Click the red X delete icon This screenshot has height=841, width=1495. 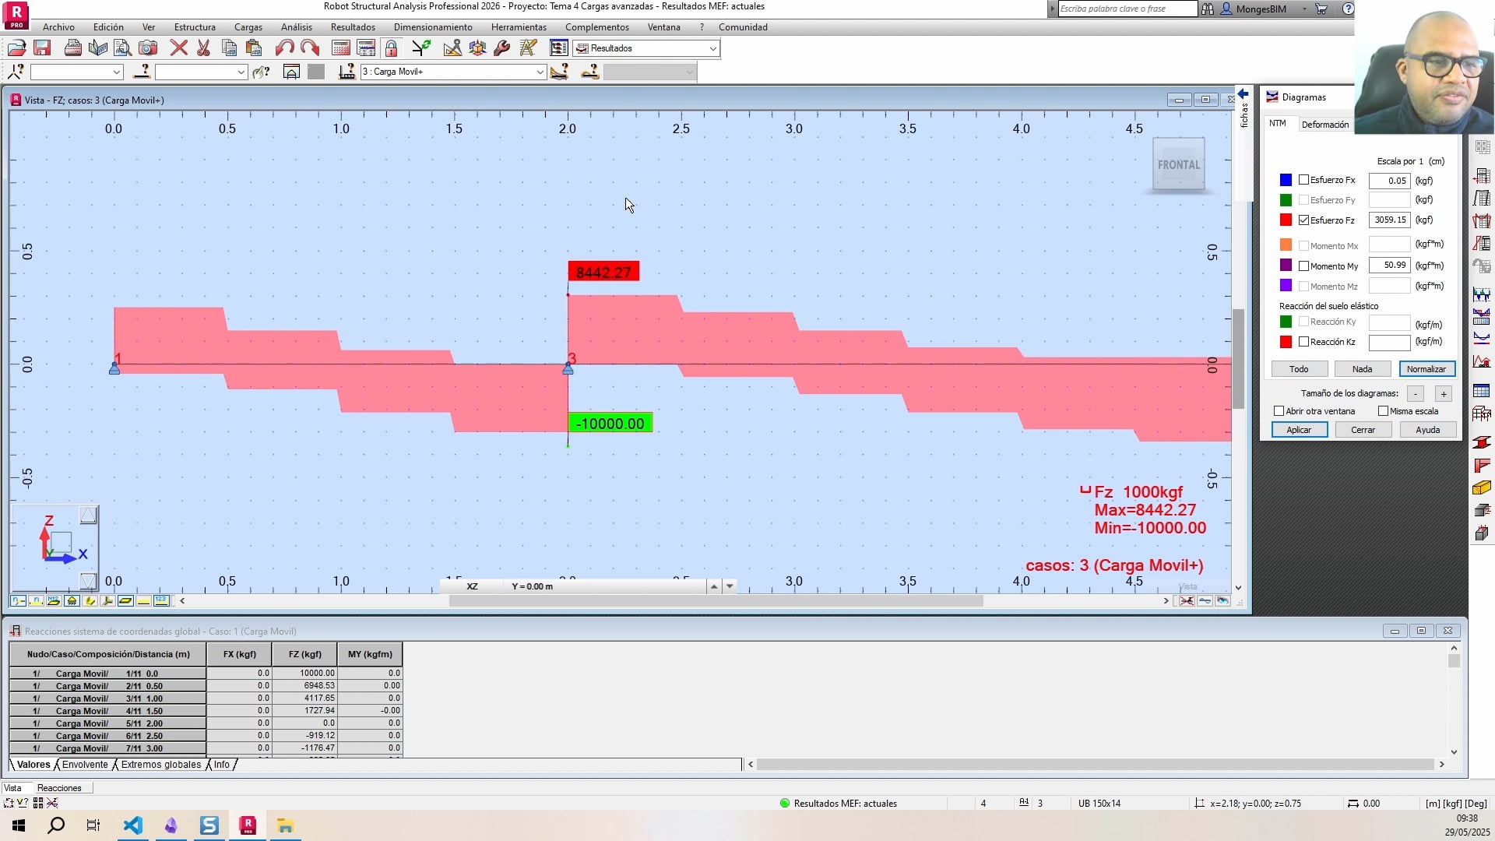click(x=178, y=48)
